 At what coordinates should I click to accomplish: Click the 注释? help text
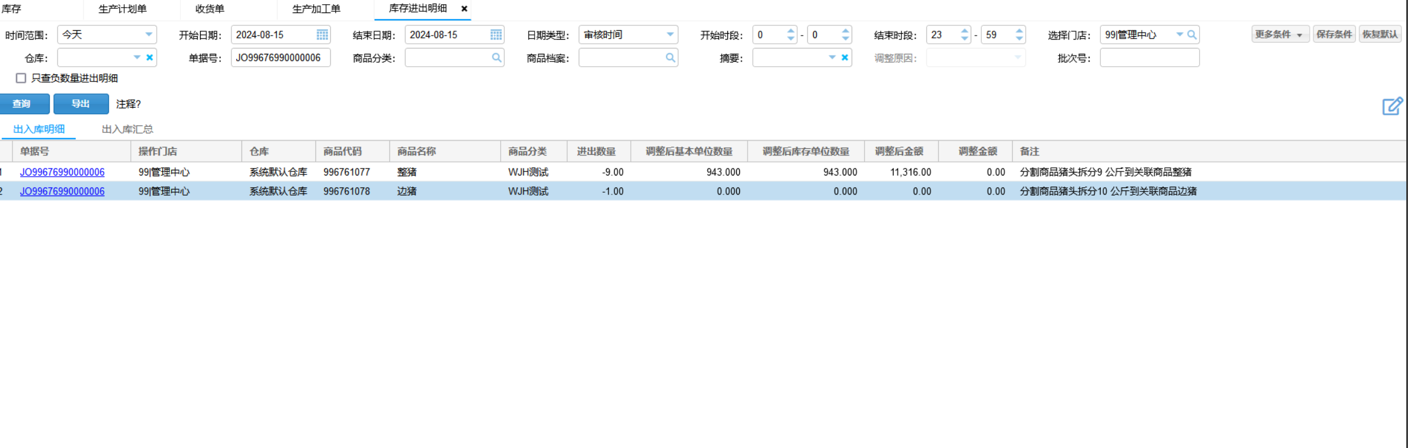click(x=128, y=104)
